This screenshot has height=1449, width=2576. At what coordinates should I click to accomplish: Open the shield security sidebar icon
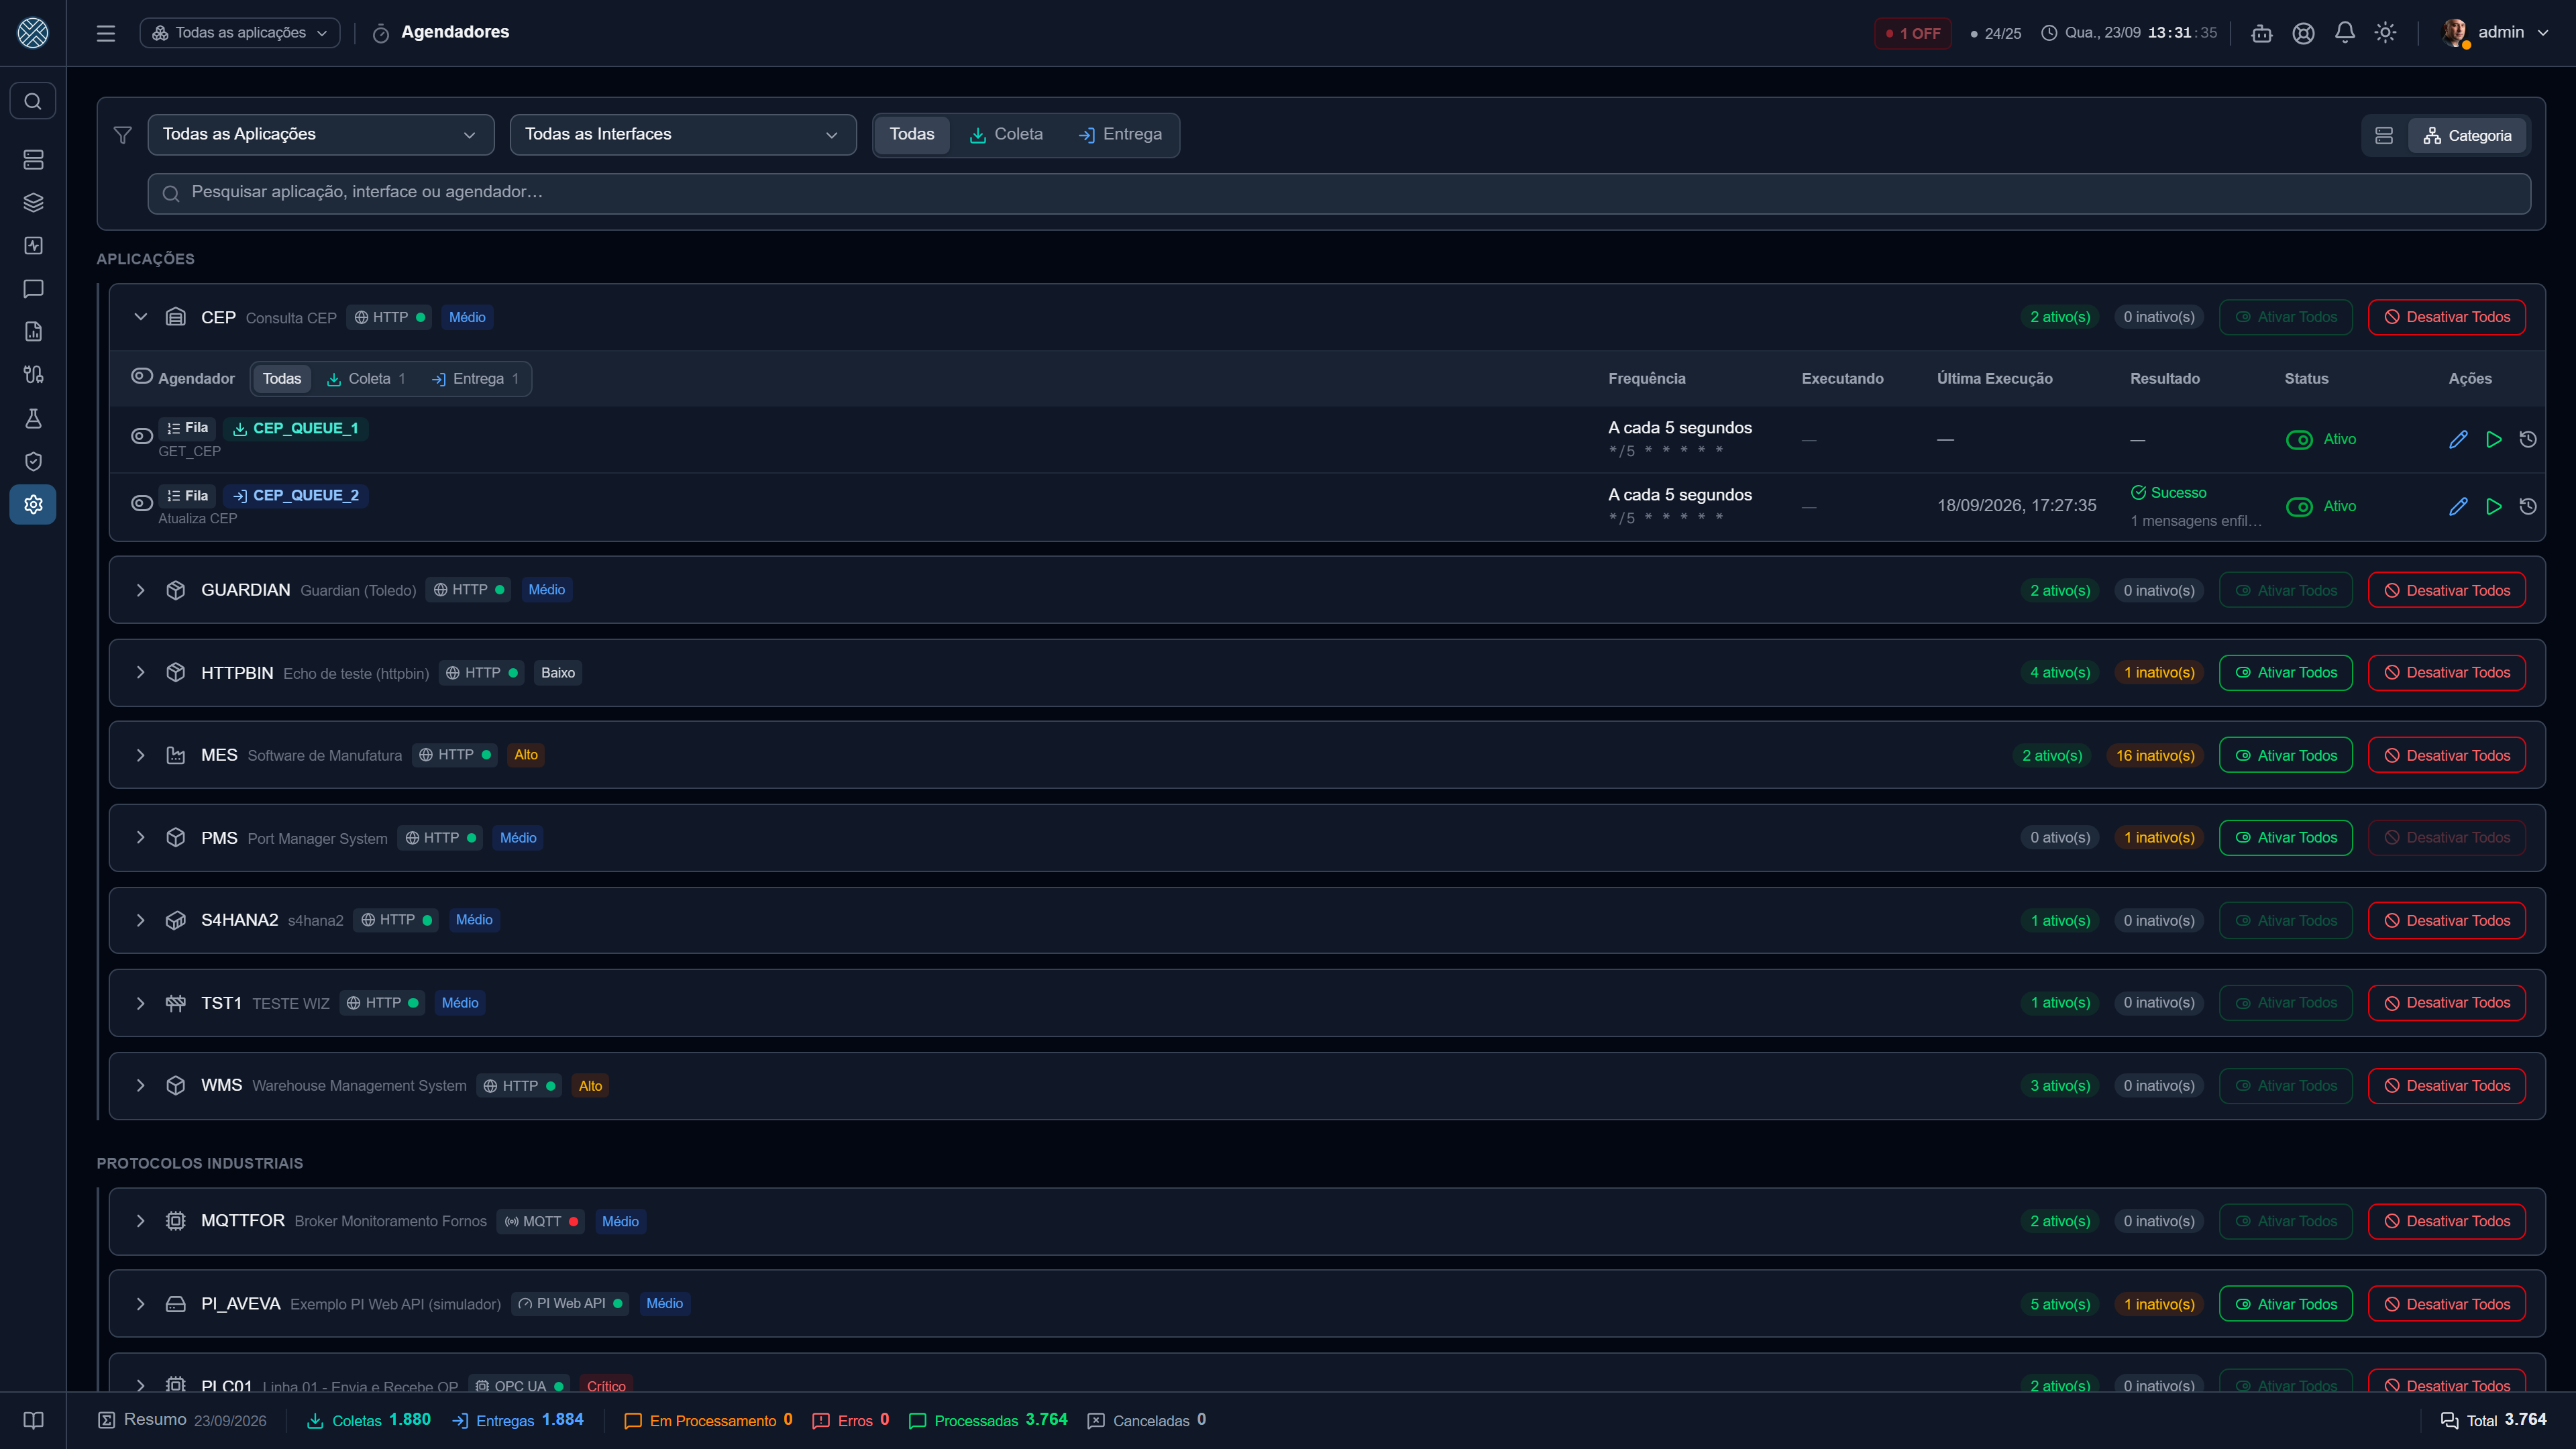[x=33, y=461]
